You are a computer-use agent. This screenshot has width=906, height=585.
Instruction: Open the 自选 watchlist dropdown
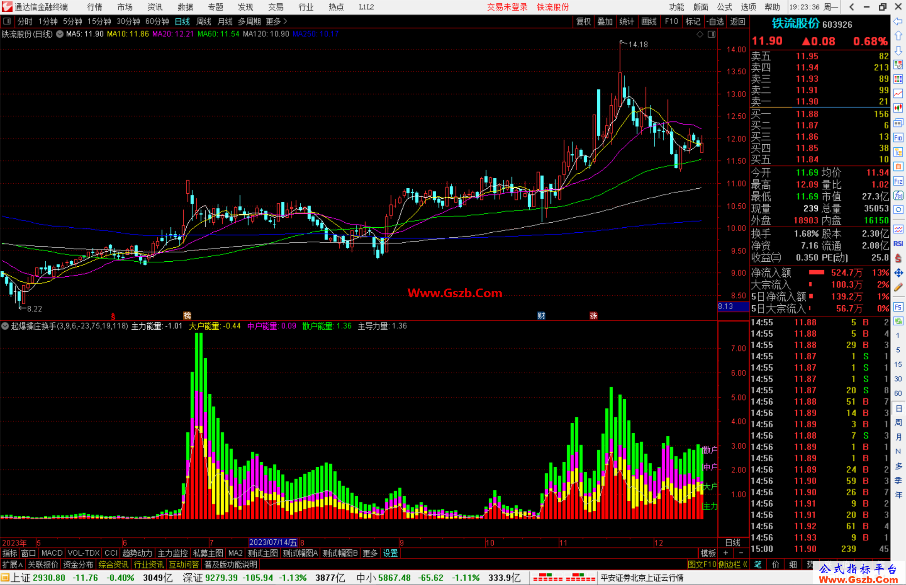click(715, 21)
